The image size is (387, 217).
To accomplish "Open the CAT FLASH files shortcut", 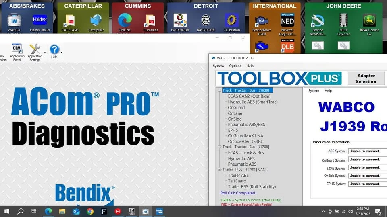I will (x=70, y=23).
